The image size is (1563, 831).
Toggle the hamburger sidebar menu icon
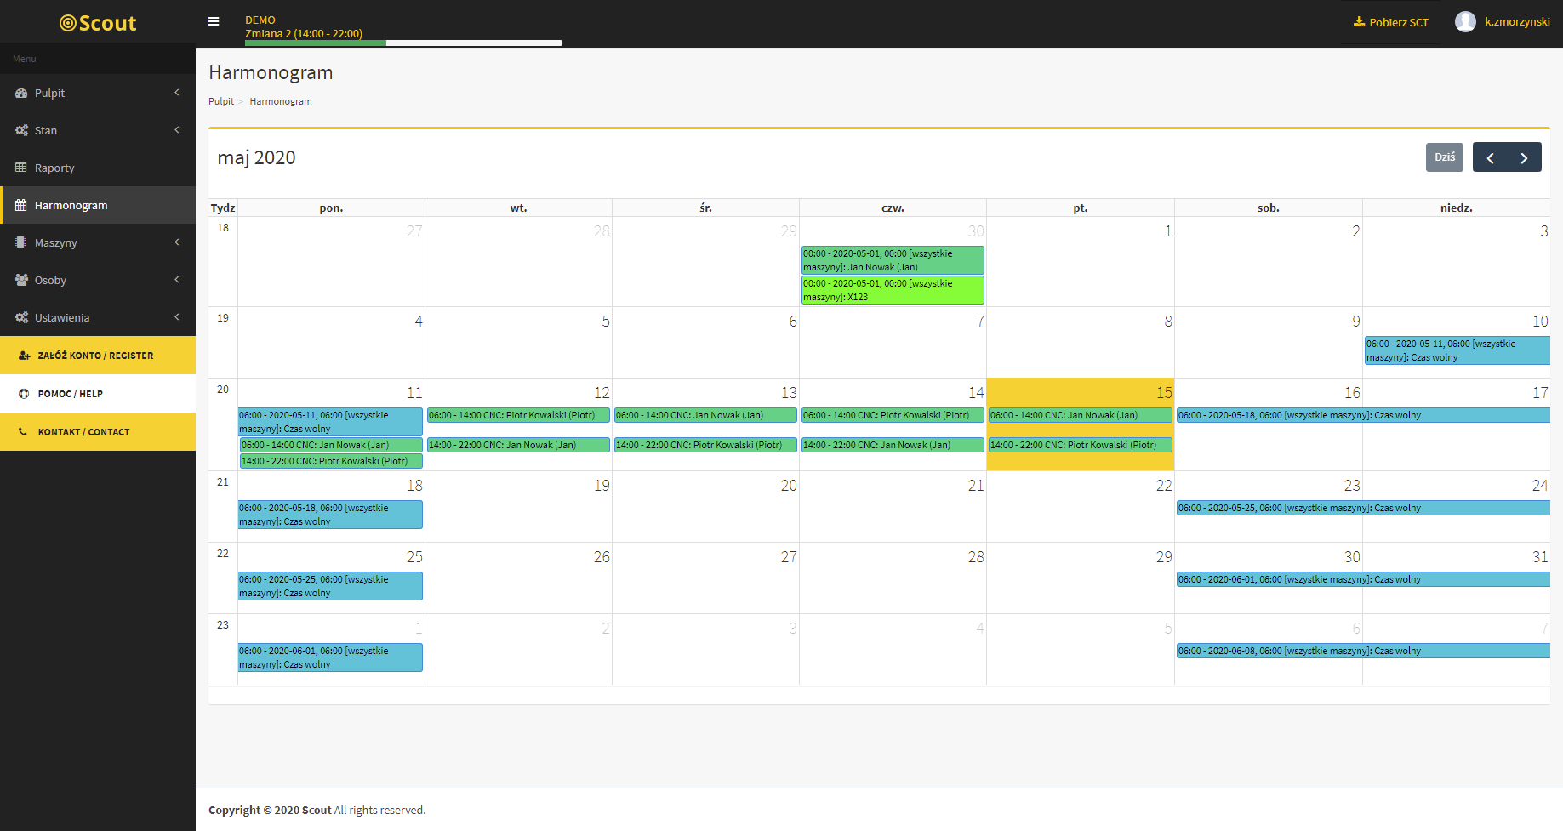click(214, 21)
